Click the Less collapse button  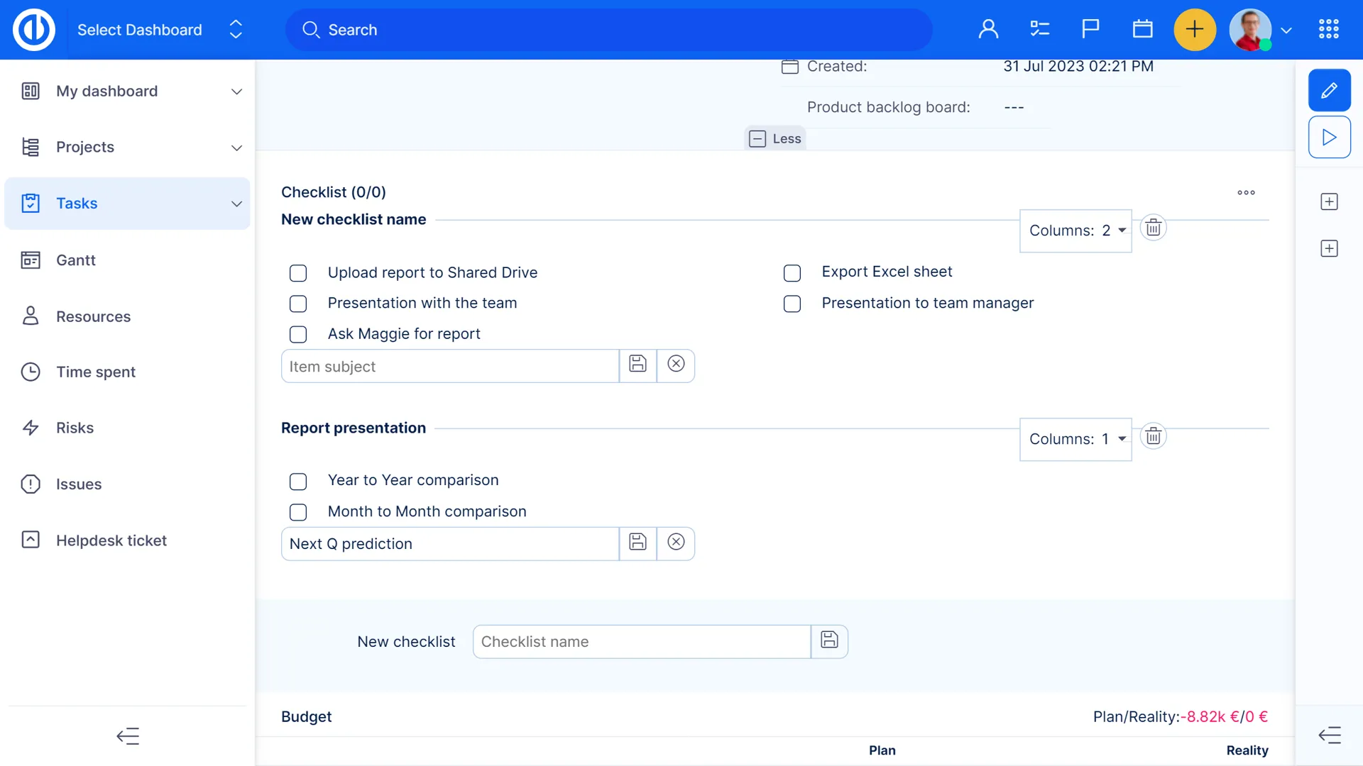pyautogui.click(x=775, y=139)
